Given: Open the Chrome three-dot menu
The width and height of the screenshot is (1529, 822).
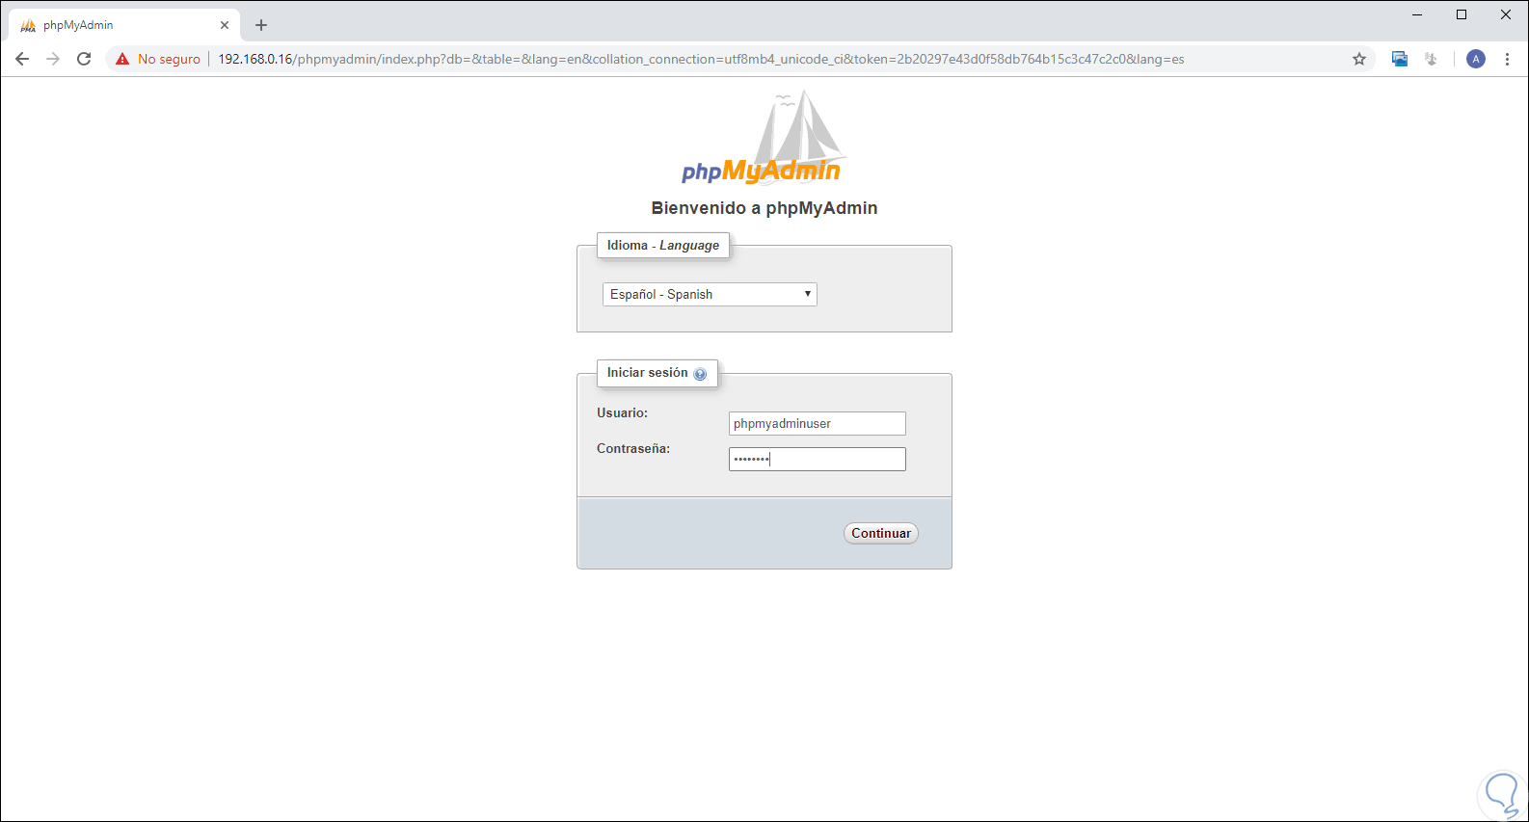Looking at the screenshot, I should coord(1507,59).
